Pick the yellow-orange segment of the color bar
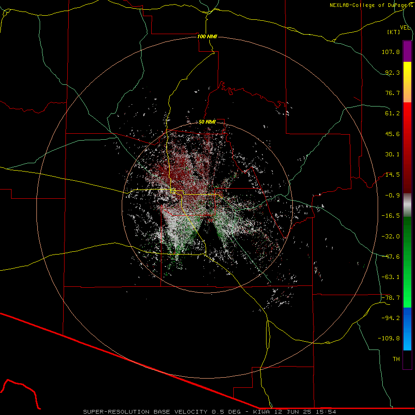This screenshot has height=415, width=415. click(x=407, y=82)
